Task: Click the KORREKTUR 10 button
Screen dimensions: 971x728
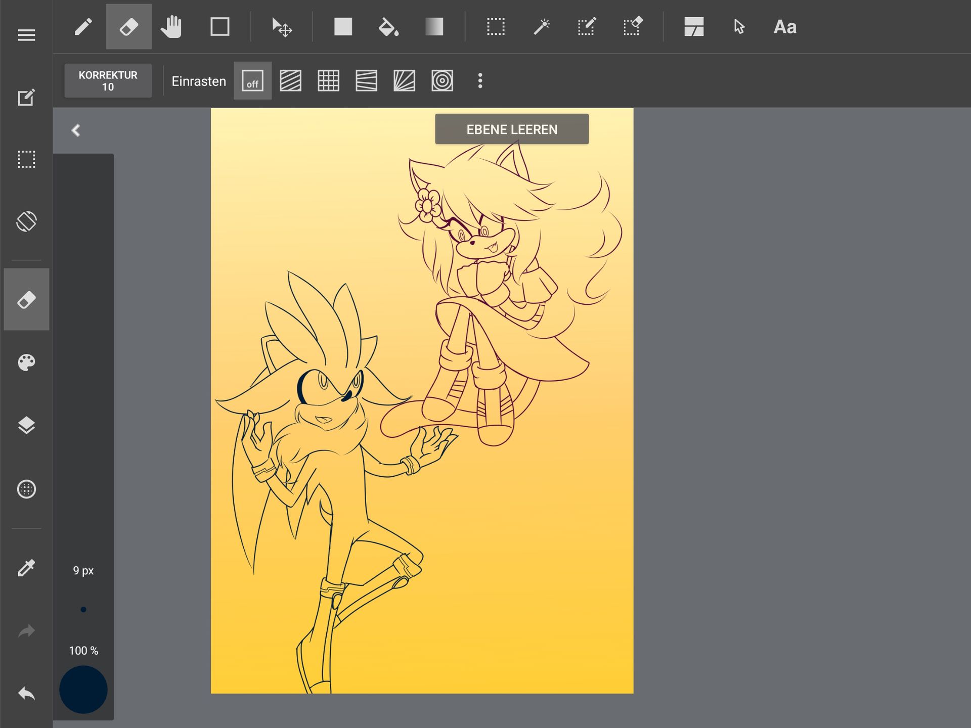Action: [108, 81]
